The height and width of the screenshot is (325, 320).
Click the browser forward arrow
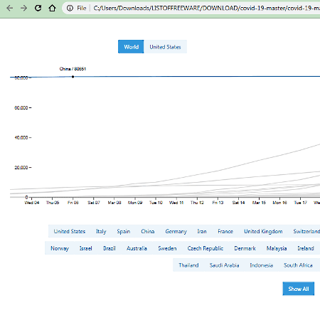click(x=23, y=9)
